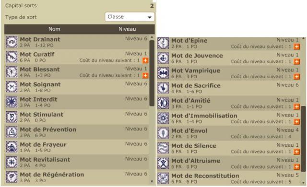Click the Mot d'Amitié spell icon
This screenshot has height=187, width=307.
click(x=163, y=103)
